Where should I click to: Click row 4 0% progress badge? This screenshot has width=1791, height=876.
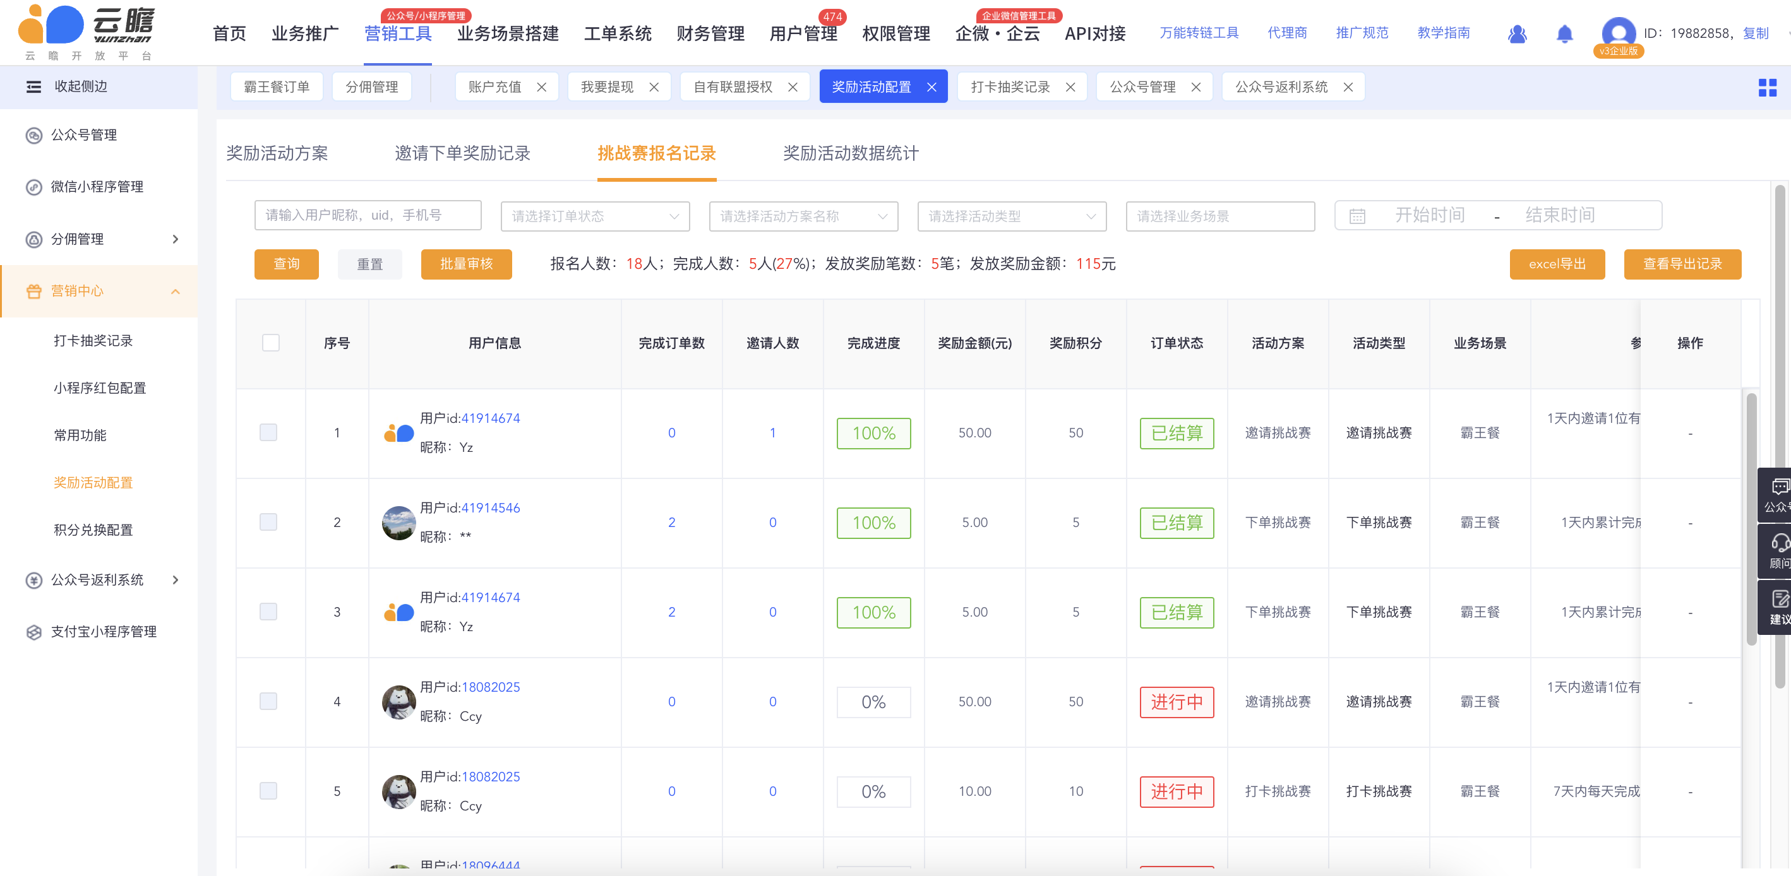[874, 702]
